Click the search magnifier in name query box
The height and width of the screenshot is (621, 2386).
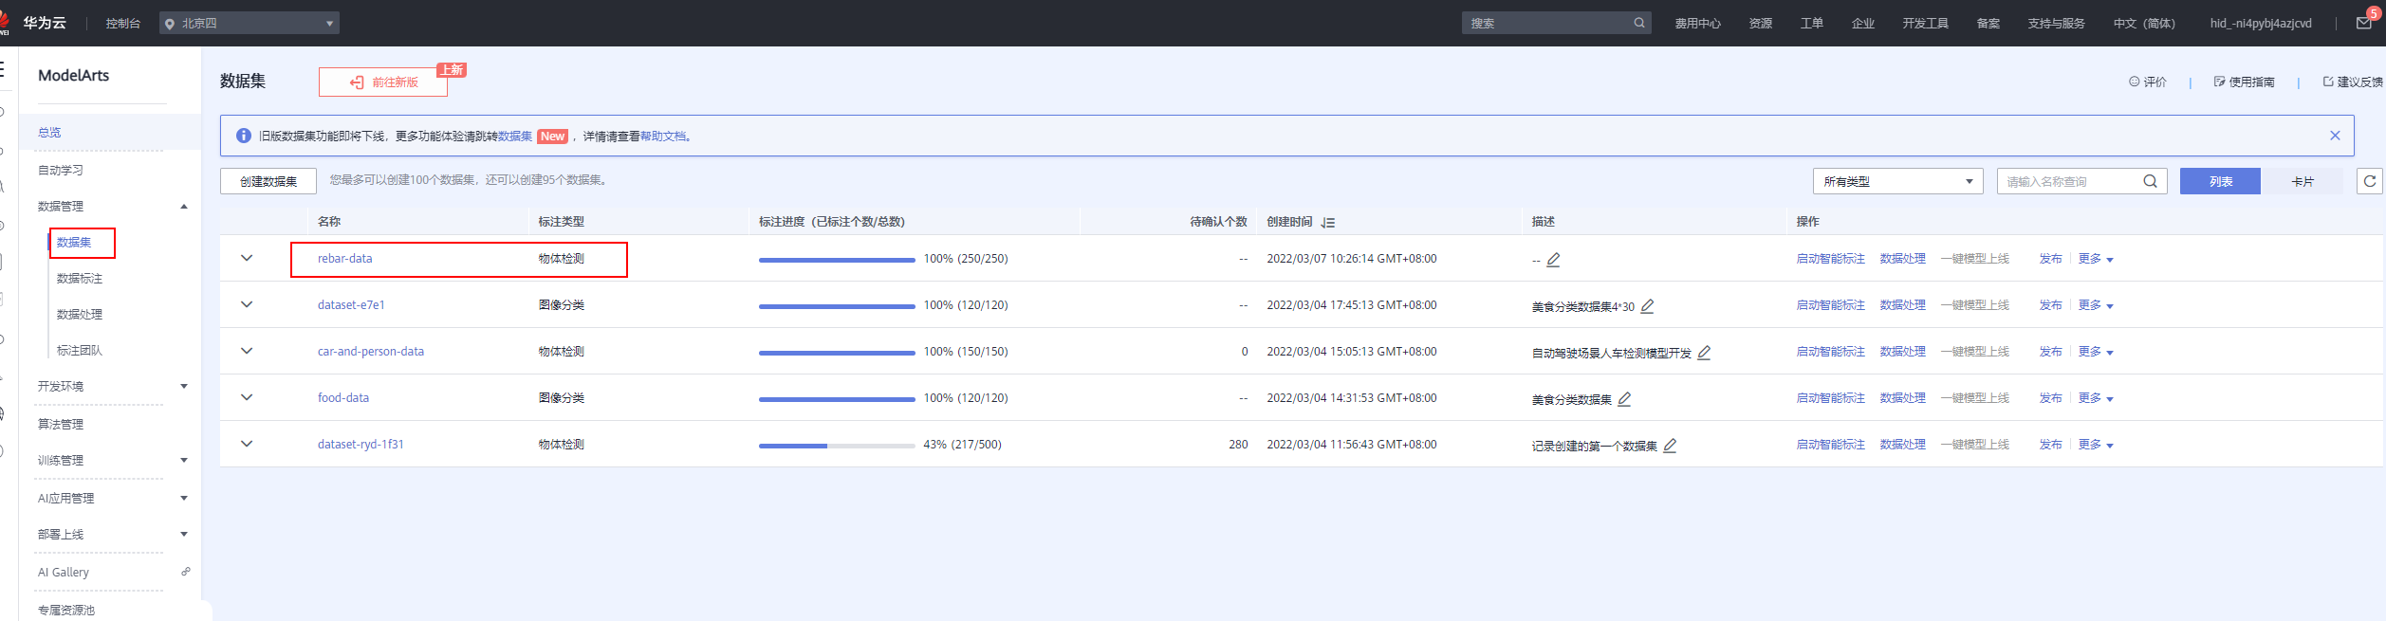tap(2150, 181)
